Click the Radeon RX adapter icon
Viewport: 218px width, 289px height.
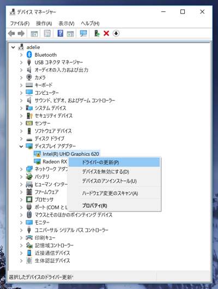[37, 161]
